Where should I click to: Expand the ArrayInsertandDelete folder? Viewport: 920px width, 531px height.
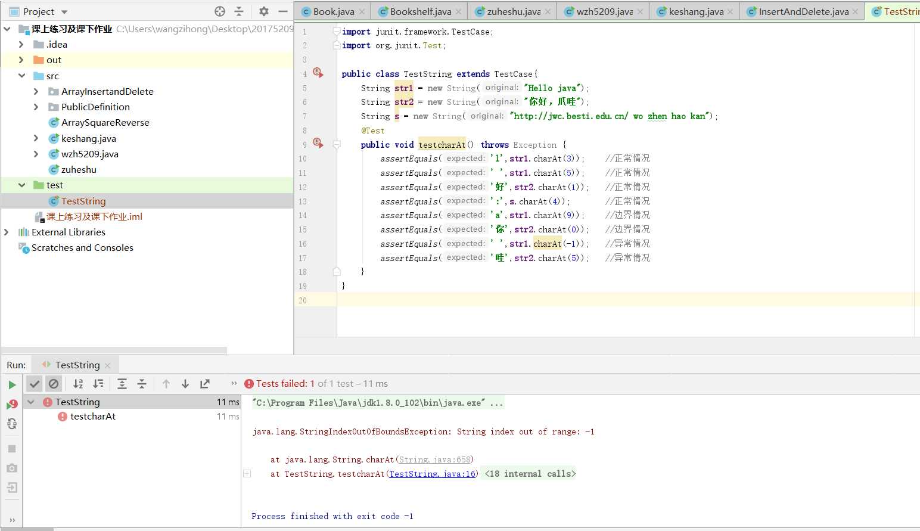(36, 91)
